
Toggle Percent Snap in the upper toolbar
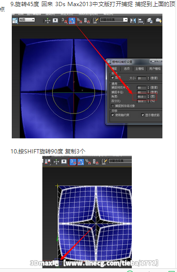[80, 21]
